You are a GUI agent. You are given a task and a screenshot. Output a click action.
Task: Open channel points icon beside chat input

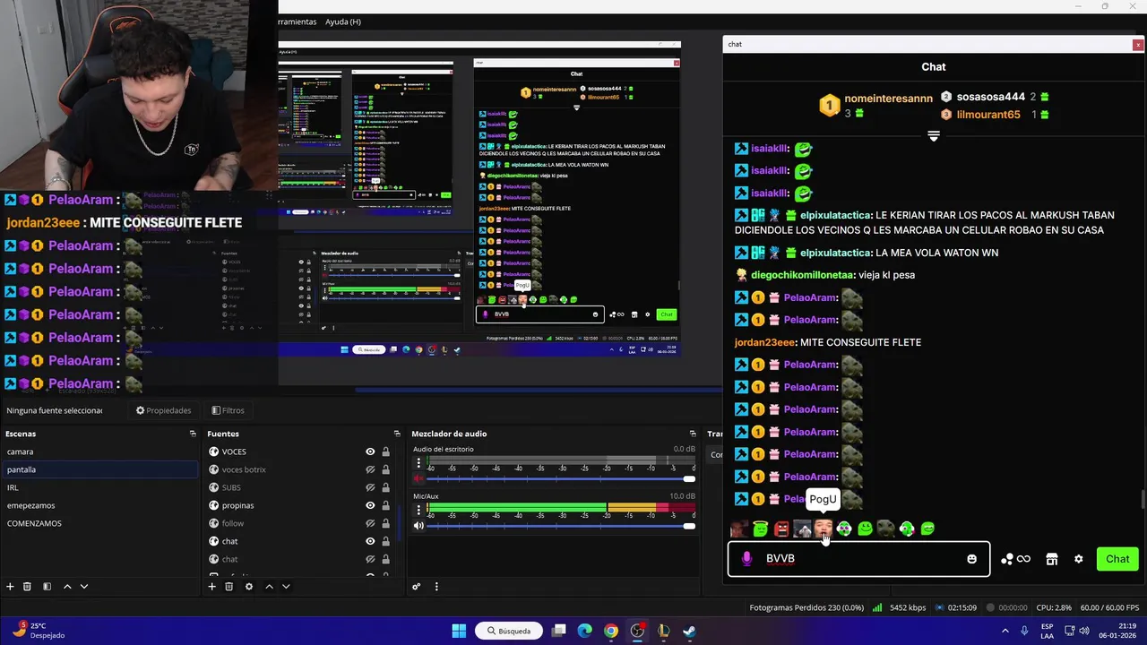[1015, 559]
